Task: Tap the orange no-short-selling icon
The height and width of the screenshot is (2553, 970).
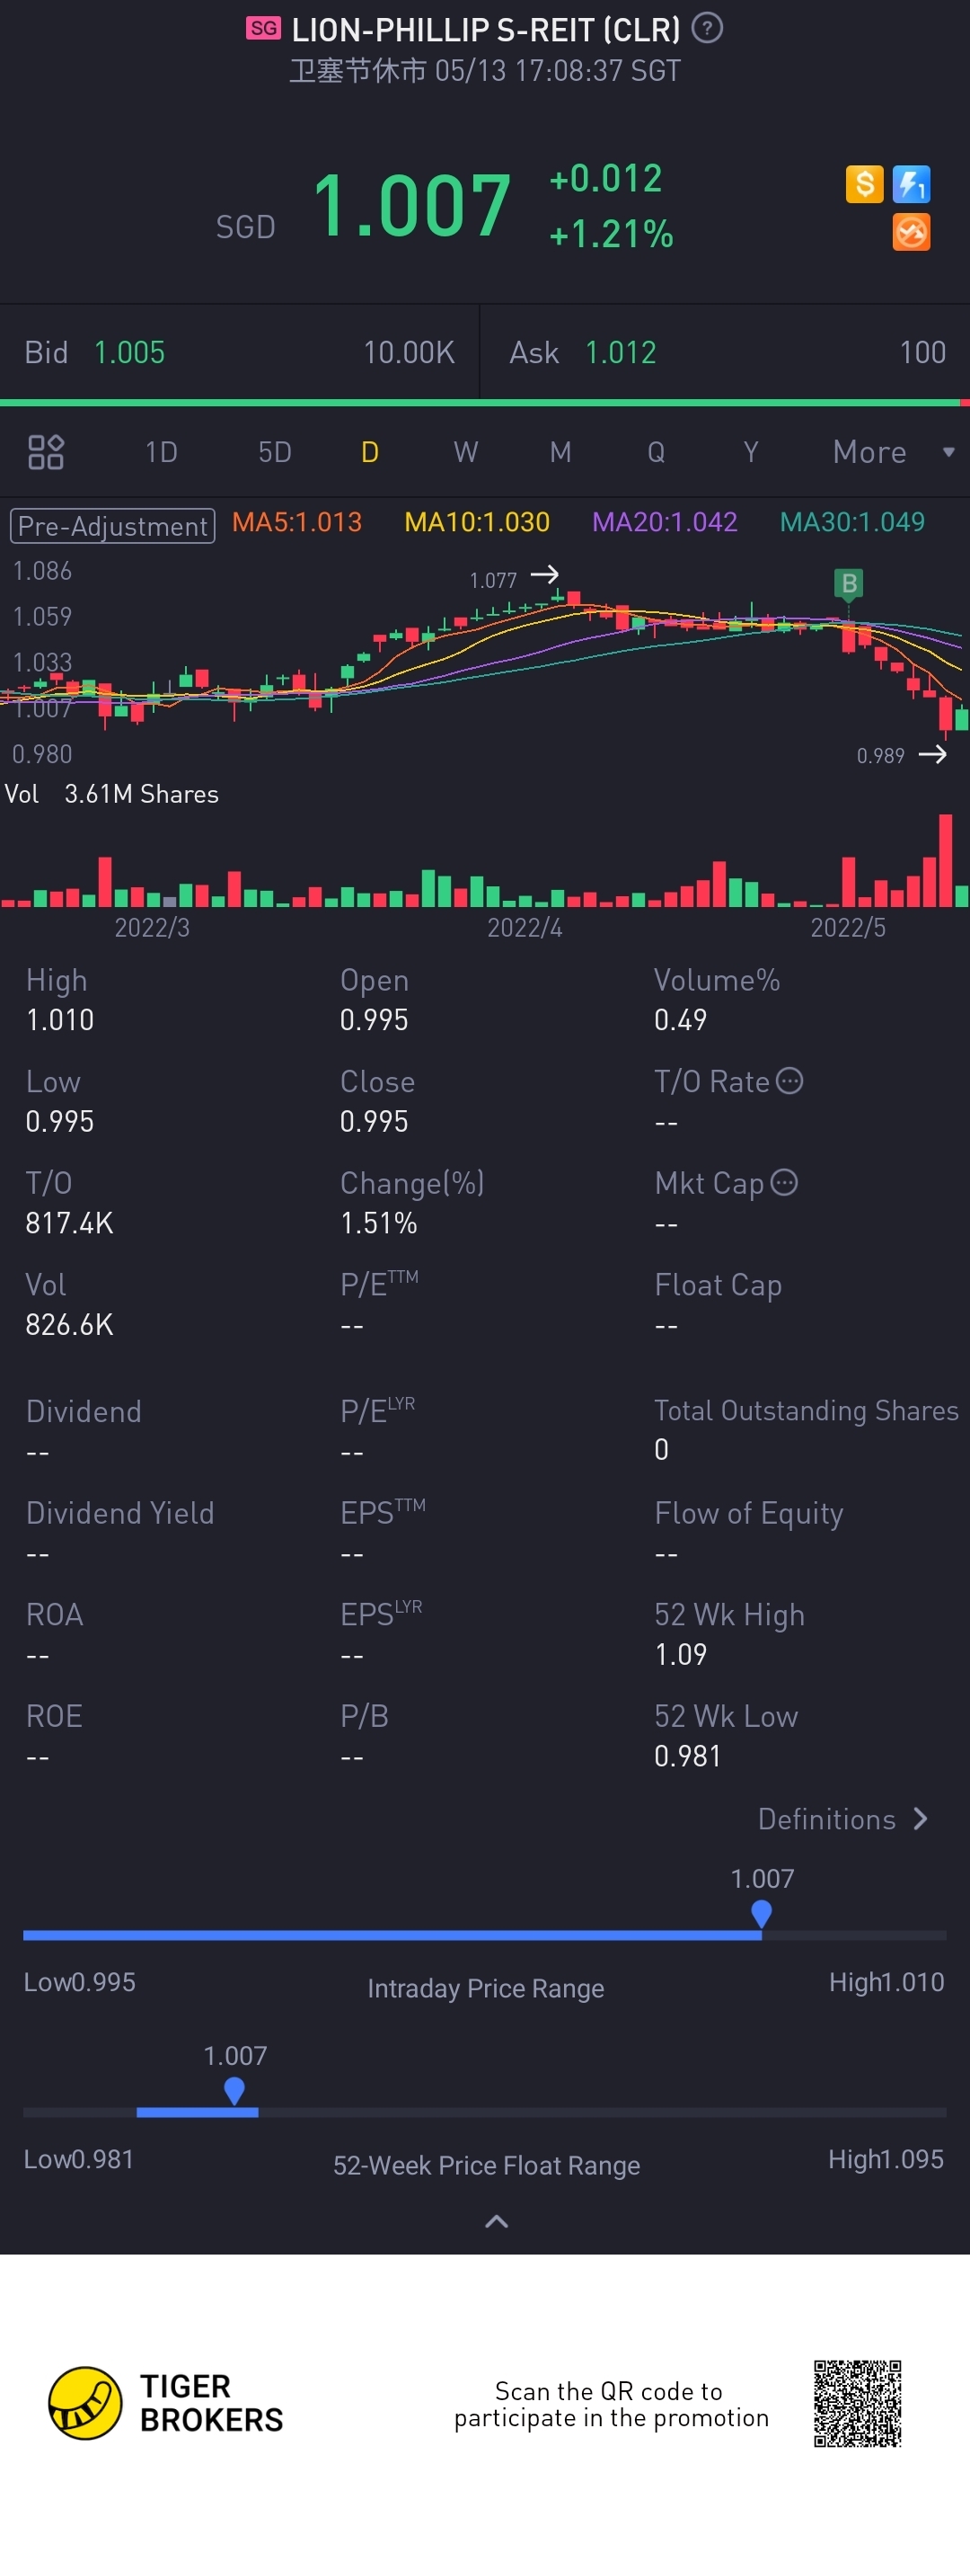Action: pos(911,233)
